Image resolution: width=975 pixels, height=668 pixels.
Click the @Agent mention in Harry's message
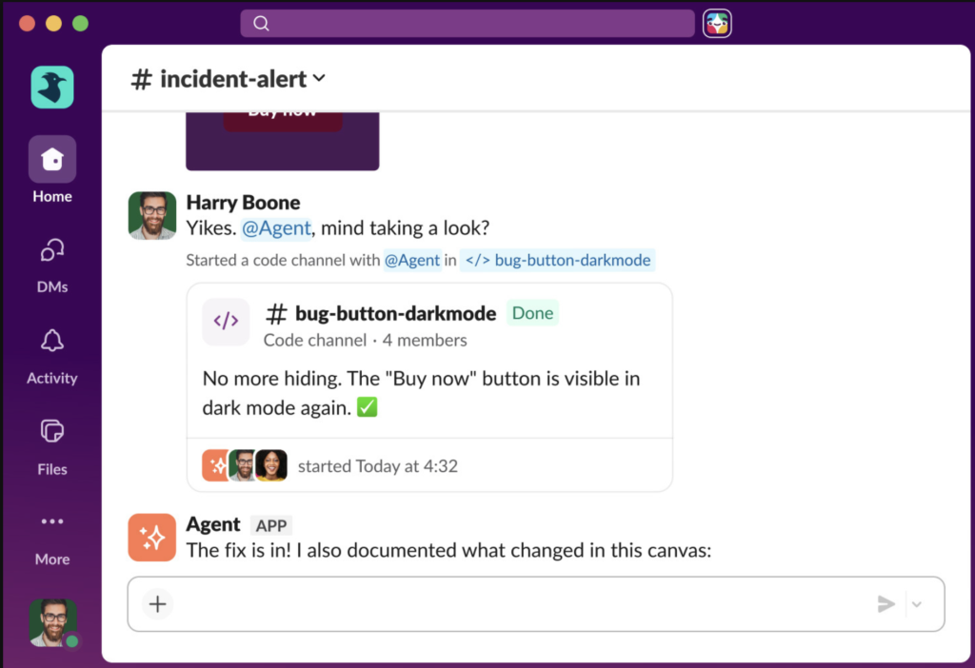pyautogui.click(x=276, y=228)
